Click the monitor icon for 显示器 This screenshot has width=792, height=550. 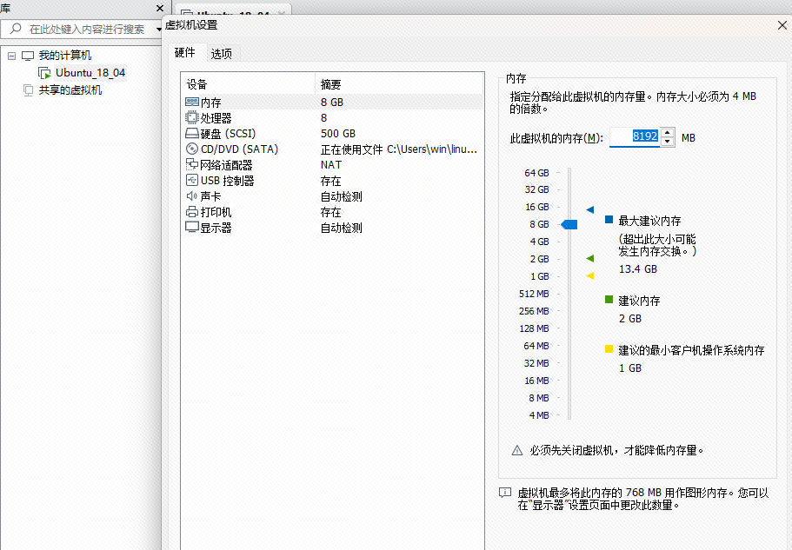191,227
